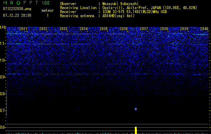The image size is (211, 134).
Task: Click the observer name Masayuki Kobayashi
Action: pos(120,4)
